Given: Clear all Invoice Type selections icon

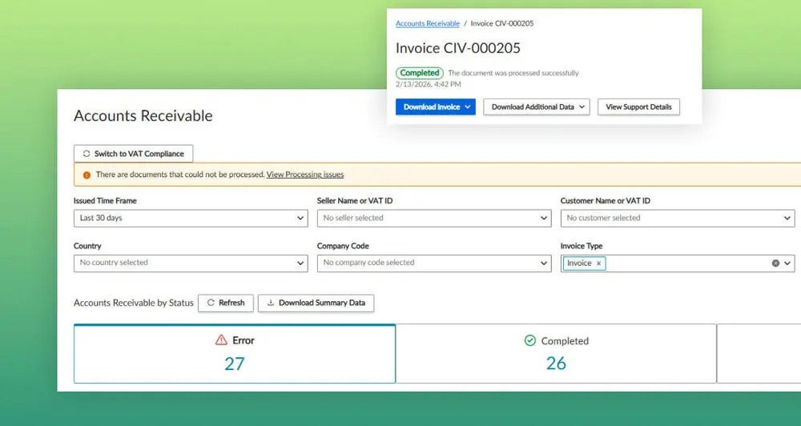Looking at the screenshot, I should (x=775, y=263).
